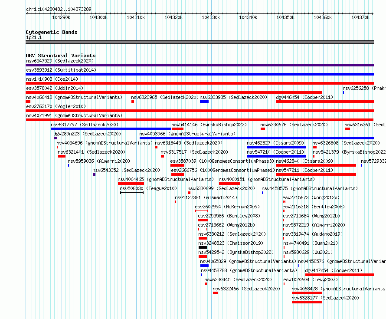
Task: Select the black nsv3248823 variant bar
Action: click(203, 247)
